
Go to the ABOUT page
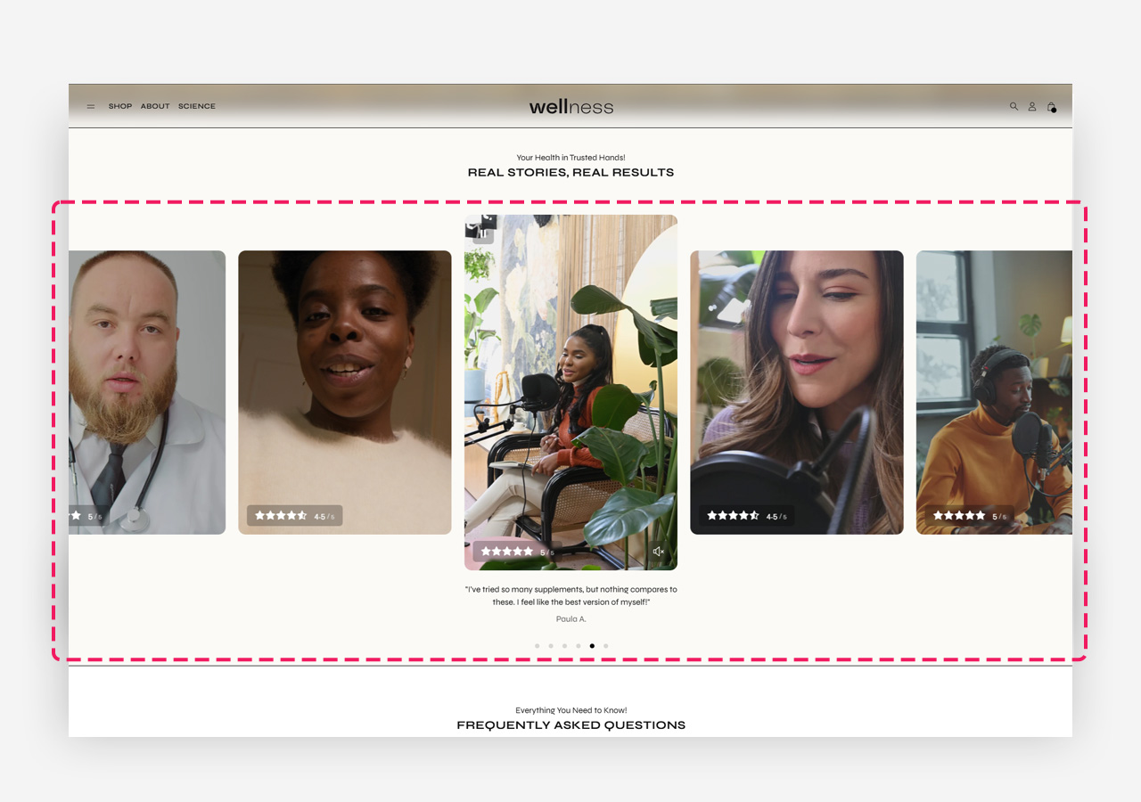click(x=155, y=106)
